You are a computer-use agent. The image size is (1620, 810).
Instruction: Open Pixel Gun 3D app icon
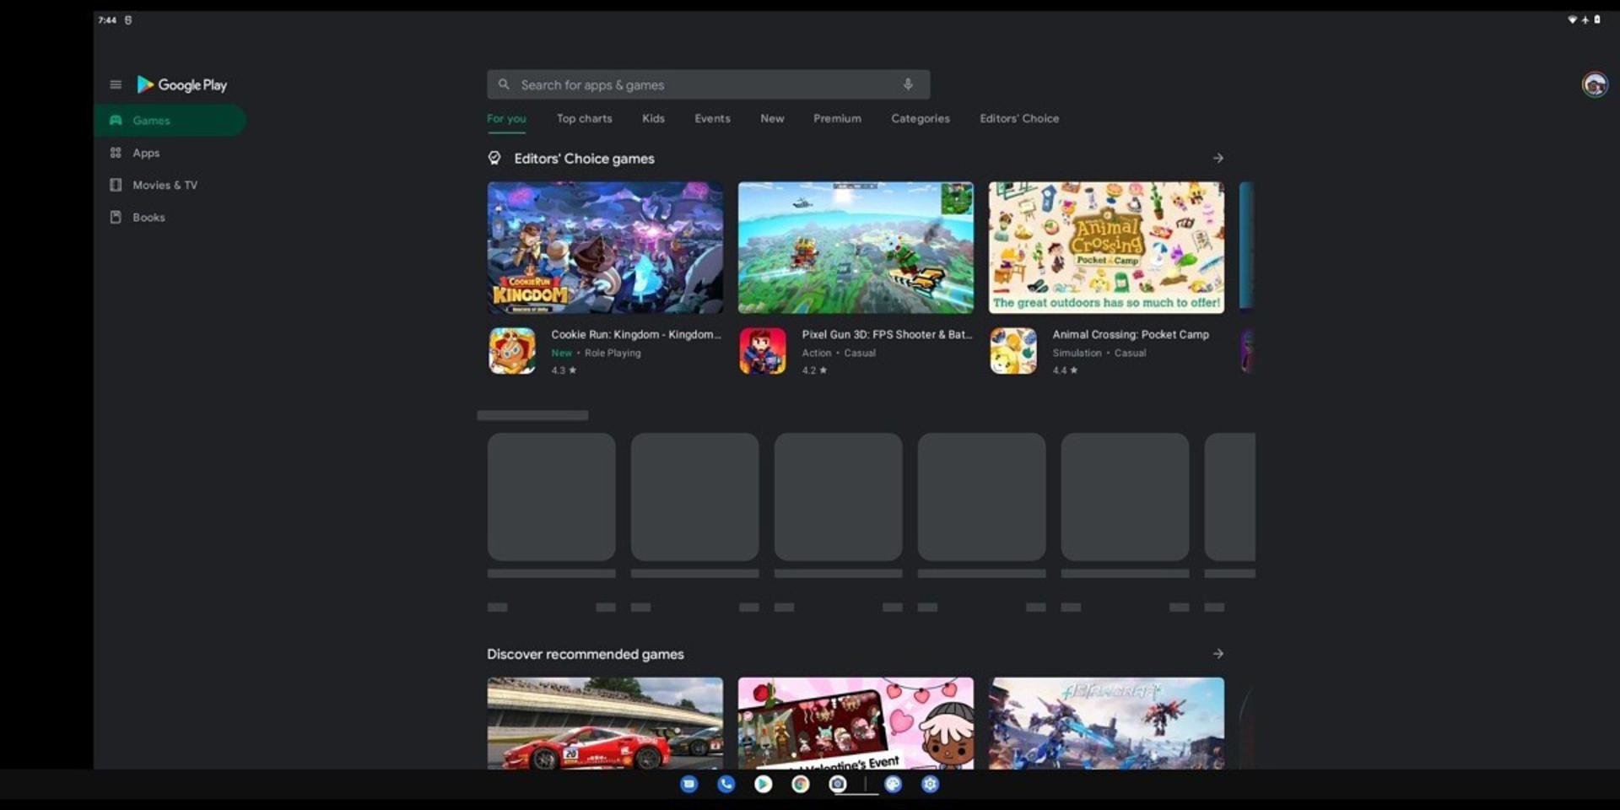click(x=763, y=351)
